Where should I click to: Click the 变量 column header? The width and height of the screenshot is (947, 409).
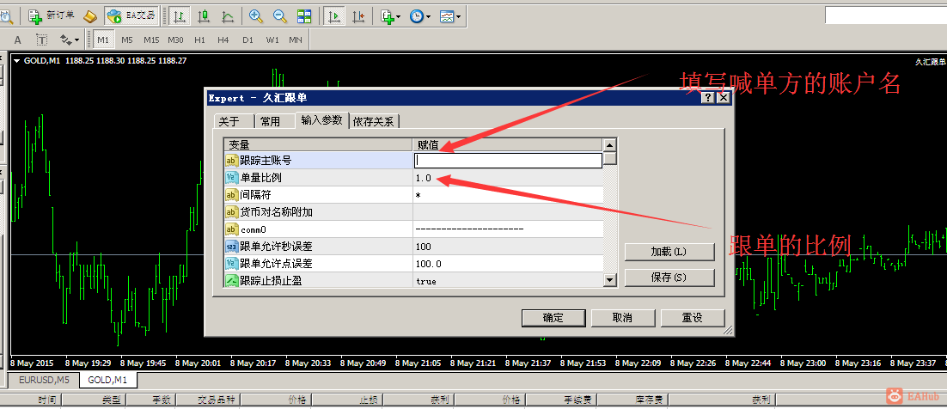[318, 145]
